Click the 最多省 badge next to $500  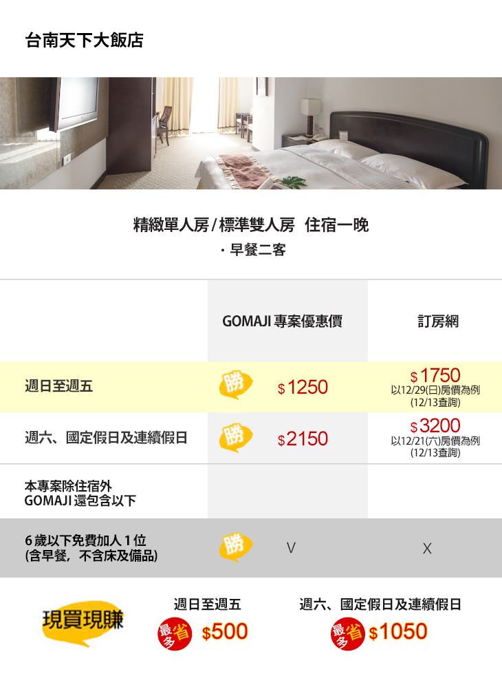coord(174,632)
